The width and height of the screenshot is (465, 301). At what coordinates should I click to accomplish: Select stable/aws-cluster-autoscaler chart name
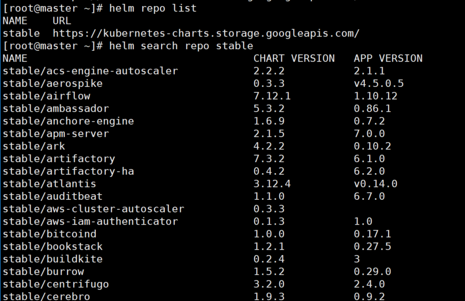(x=94, y=209)
